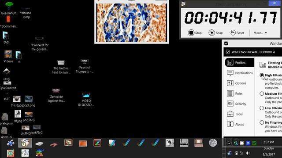Open the Videos desktop icon

point(8,57)
